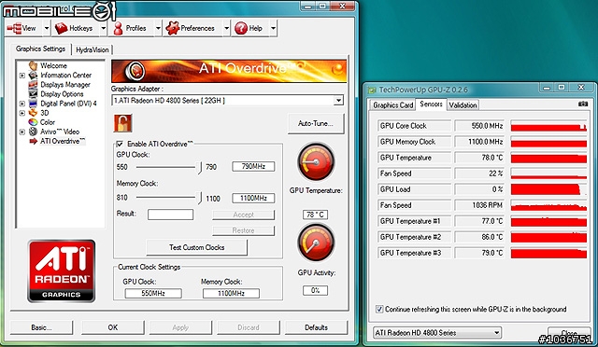Click the Preferences gear icon
This screenshot has height=347, width=598.
(x=172, y=28)
